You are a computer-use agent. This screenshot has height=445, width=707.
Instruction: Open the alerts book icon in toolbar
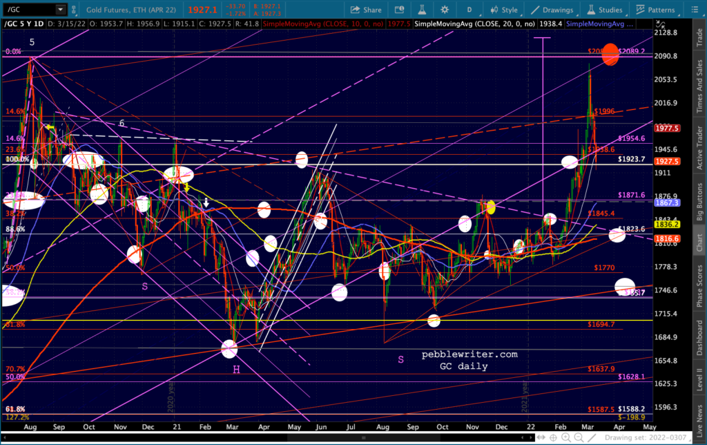click(x=399, y=10)
